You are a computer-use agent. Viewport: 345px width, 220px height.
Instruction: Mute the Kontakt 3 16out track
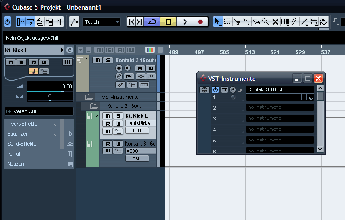pyautogui.click(x=97, y=60)
